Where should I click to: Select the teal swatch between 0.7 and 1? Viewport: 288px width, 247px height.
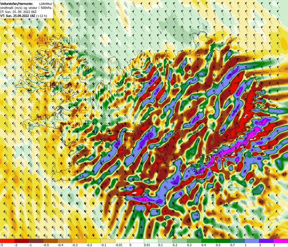[x=238, y=241]
